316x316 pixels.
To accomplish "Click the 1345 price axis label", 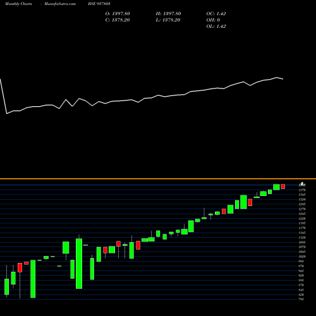I will 302,195.
